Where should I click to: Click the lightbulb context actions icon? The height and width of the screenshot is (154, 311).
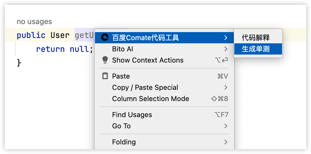[105, 60]
